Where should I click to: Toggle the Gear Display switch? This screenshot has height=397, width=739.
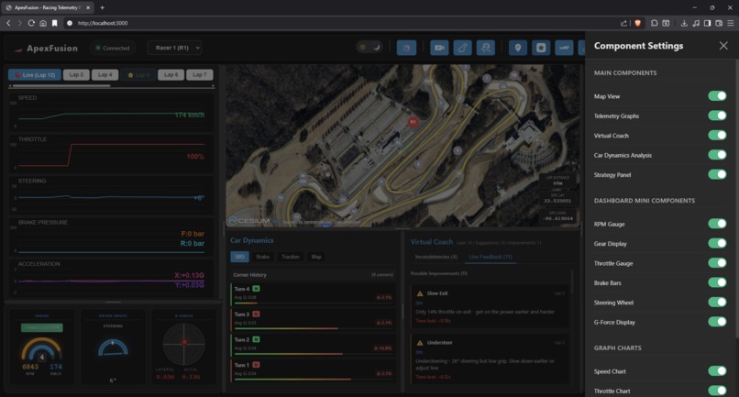(x=717, y=243)
